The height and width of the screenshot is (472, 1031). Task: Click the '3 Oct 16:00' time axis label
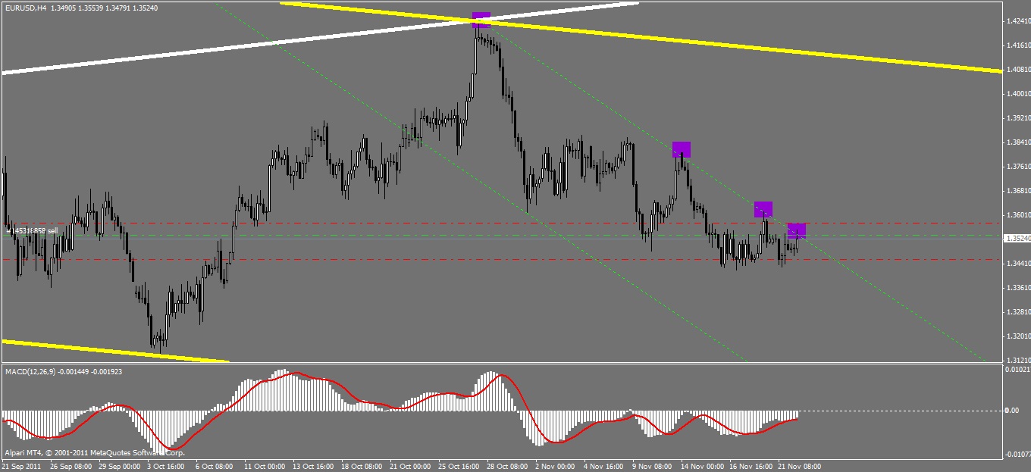[x=165, y=466]
